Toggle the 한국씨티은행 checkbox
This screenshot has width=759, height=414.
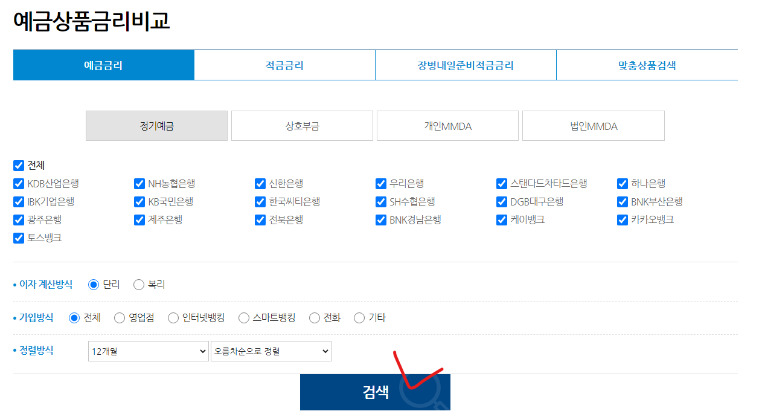click(260, 202)
